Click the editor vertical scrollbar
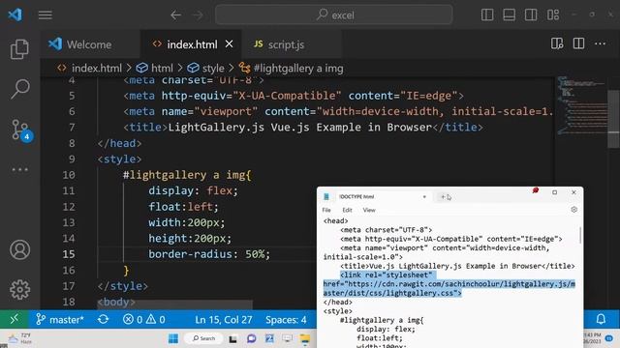 coord(613,118)
